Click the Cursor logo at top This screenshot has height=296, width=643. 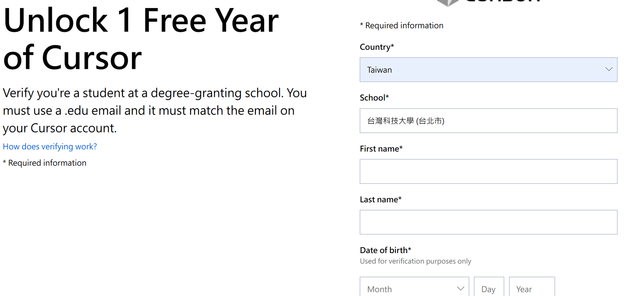point(489,2)
